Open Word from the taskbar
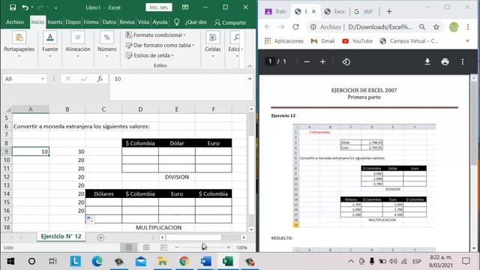 [x=206, y=261]
